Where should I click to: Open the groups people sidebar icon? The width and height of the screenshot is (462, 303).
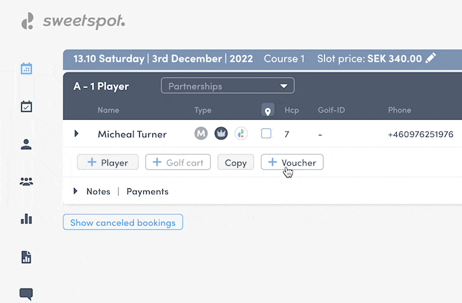click(26, 181)
